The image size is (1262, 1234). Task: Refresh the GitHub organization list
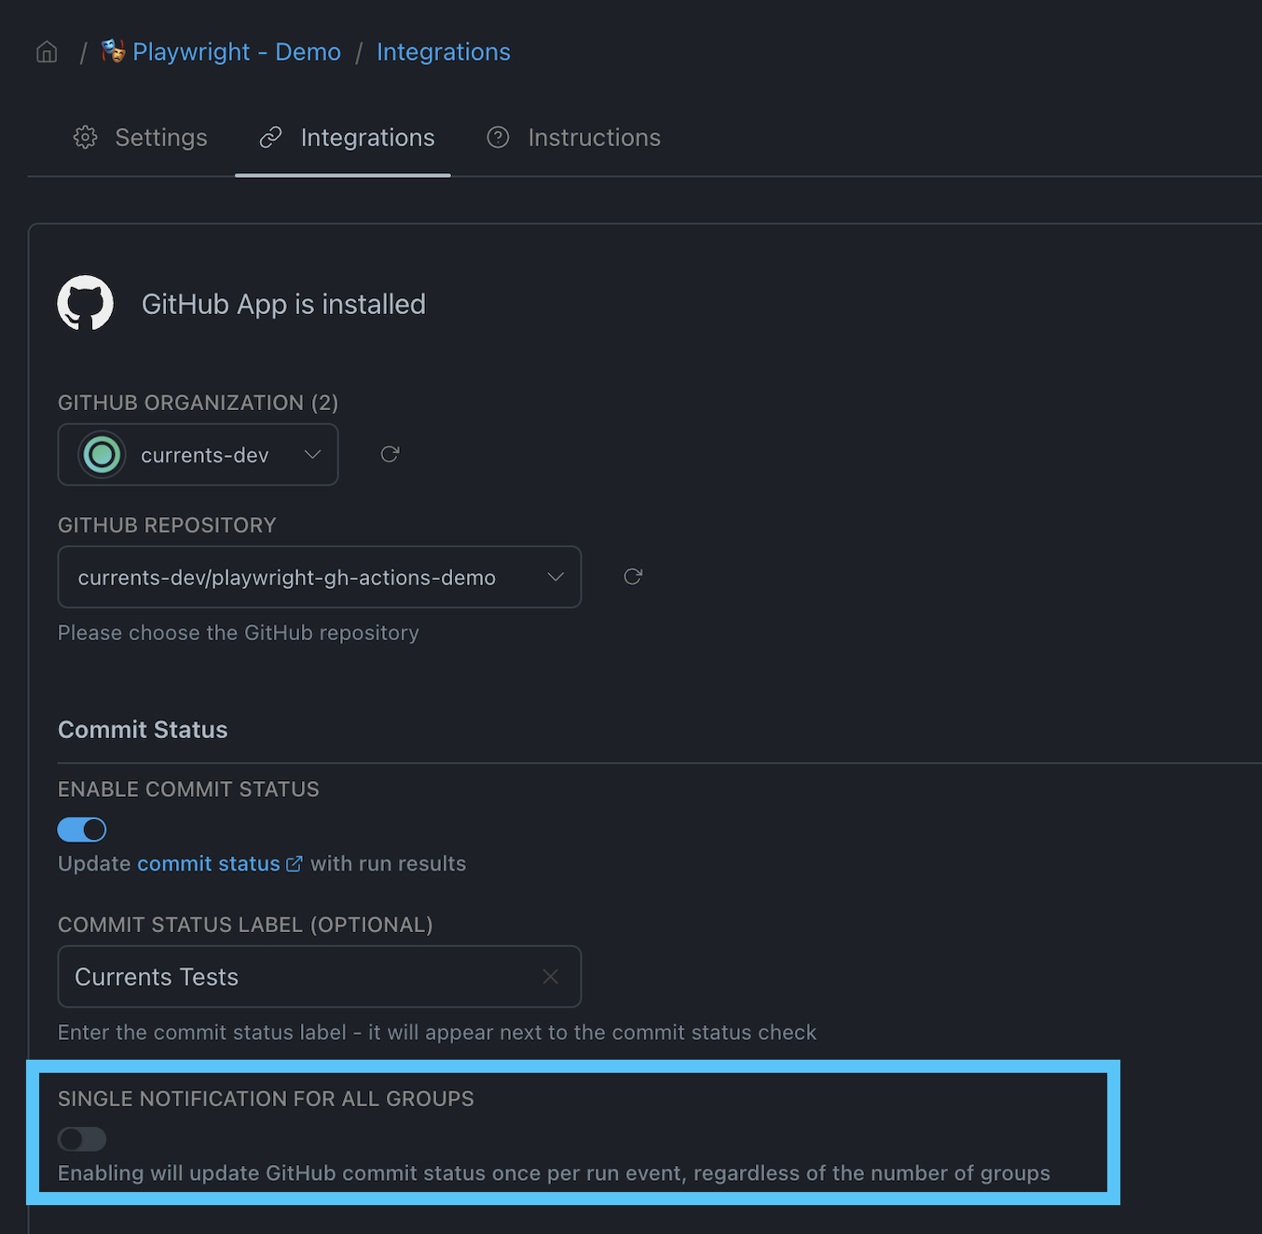[x=390, y=454]
